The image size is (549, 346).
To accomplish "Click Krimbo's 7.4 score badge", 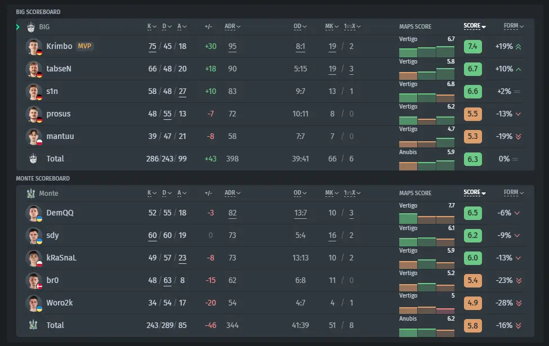I will click(x=472, y=47).
